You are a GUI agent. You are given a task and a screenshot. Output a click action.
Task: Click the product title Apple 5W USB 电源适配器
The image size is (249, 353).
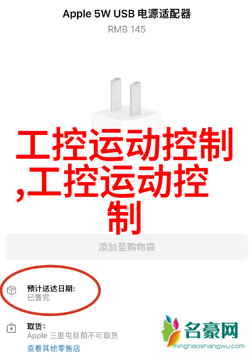coord(127,14)
